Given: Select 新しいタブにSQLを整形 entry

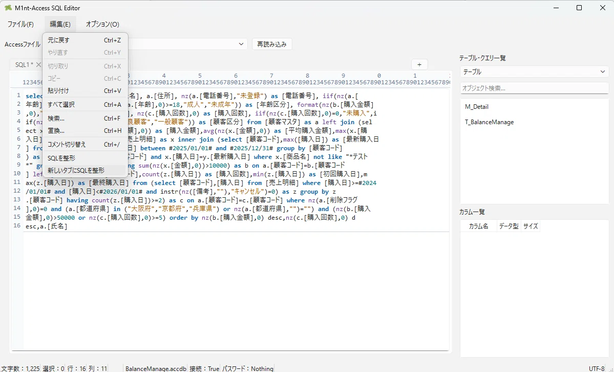Looking at the screenshot, I should [x=85, y=171].
